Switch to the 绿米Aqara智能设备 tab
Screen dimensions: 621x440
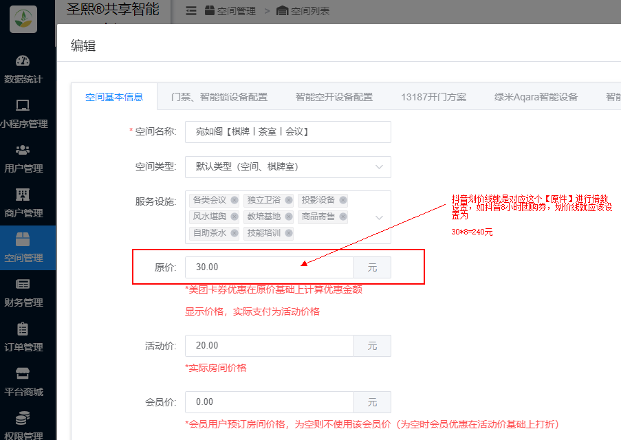(536, 97)
